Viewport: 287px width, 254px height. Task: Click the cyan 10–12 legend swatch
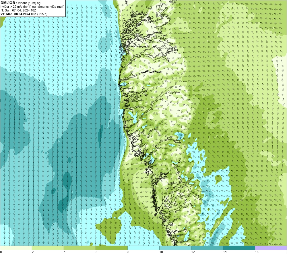[175, 248]
